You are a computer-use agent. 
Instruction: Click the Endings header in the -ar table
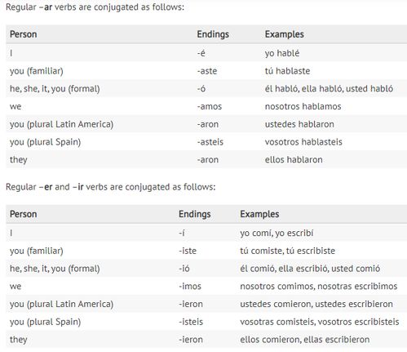(x=213, y=34)
